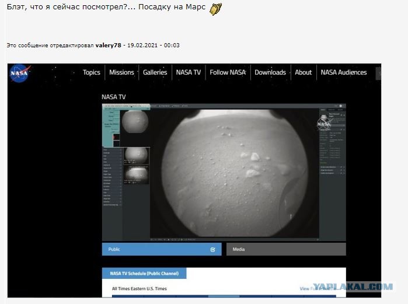Select the Public channel option
The width and height of the screenshot is (408, 304).
pyautogui.click(x=162, y=249)
